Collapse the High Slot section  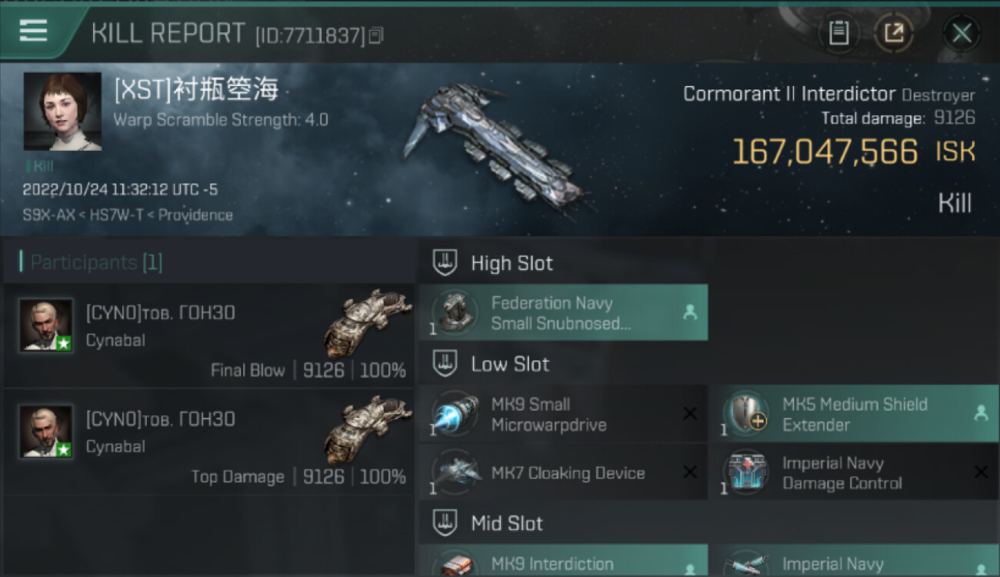445,263
